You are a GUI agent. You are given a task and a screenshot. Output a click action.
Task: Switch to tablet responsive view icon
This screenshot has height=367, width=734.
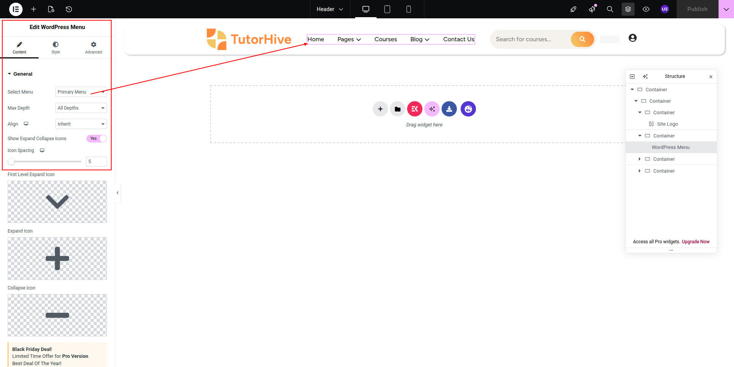[387, 9]
